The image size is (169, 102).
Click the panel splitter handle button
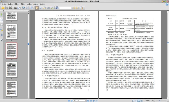coord(28,44)
